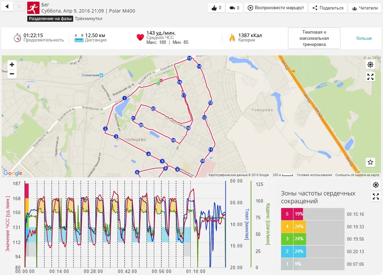Expand the chart section to fullscreen
This screenshot has width=383, height=277.
[376, 196]
